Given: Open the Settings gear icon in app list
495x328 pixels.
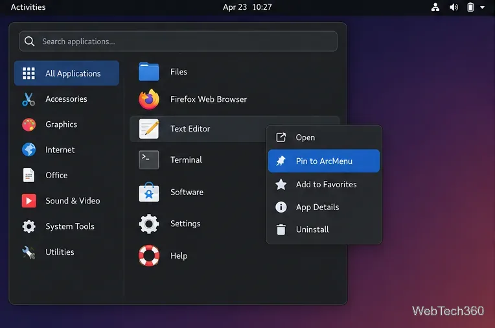Looking at the screenshot, I should tap(148, 224).
